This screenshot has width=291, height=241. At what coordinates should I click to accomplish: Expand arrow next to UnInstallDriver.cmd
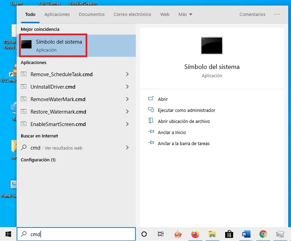(x=127, y=87)
